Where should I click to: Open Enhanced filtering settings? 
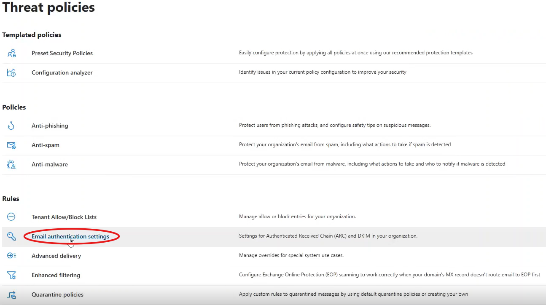56,275
